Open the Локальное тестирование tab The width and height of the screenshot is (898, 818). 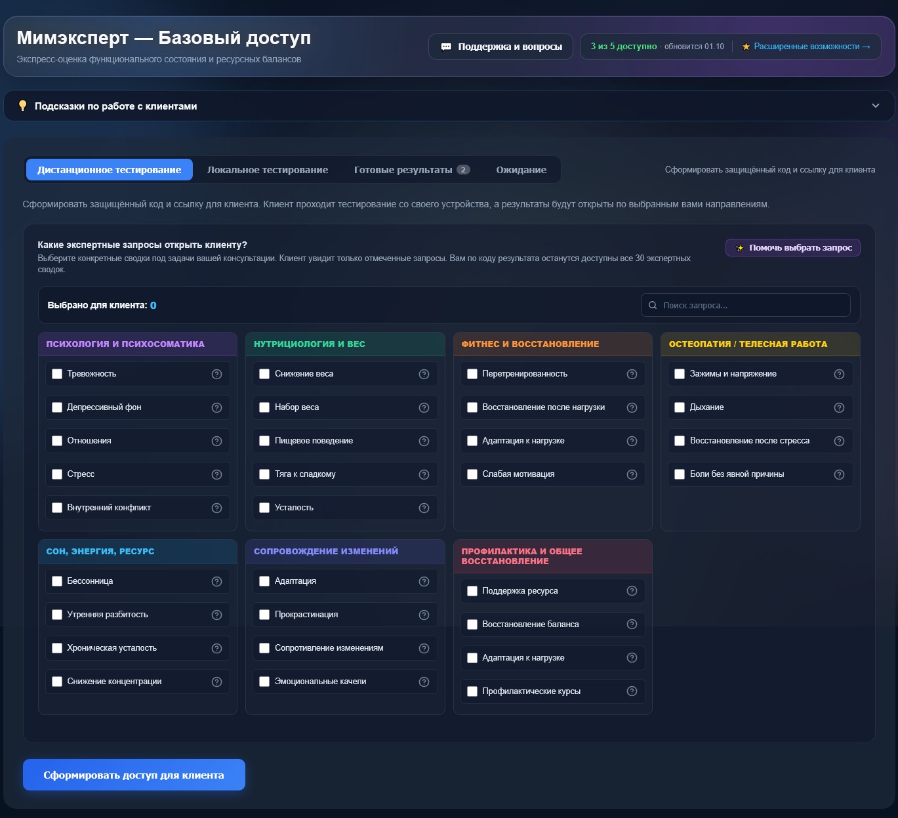pyautogui.click(x=268, y=170)
